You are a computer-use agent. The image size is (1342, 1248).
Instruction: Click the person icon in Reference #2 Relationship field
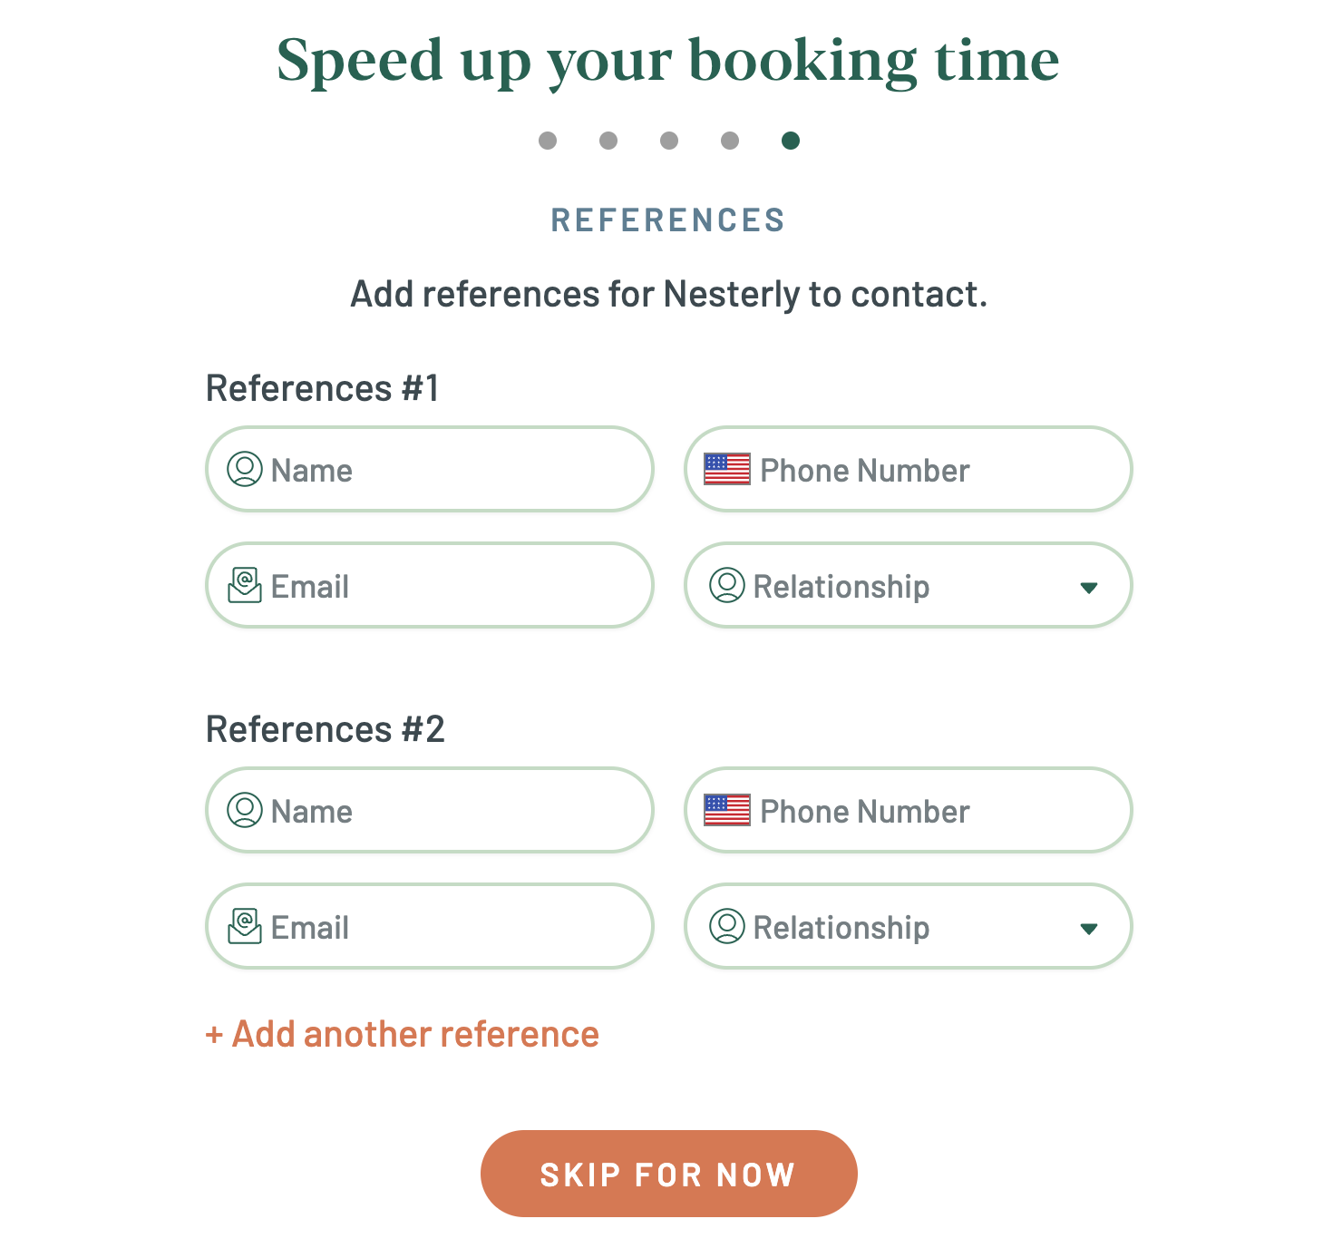pos(726,927)
